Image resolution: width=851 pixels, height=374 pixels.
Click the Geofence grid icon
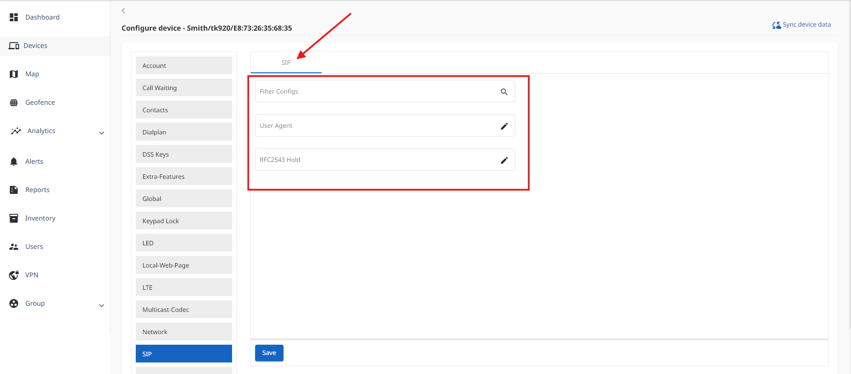(14, 102)
